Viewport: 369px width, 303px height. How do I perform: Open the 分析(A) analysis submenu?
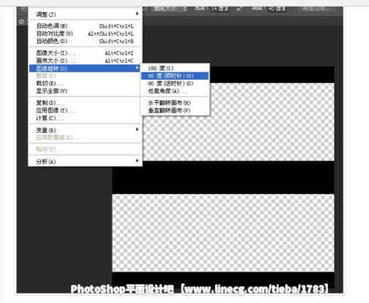click(85, 161)
